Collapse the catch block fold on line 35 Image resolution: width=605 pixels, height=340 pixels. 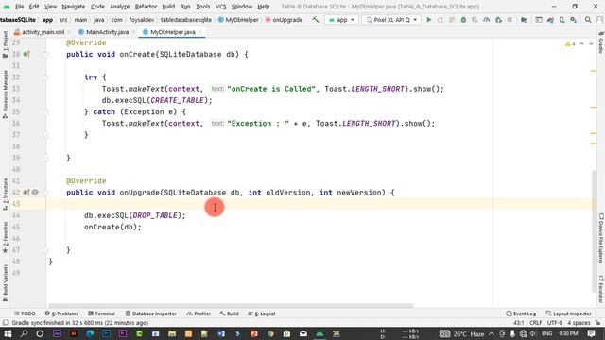pyautogui.click(x=46, y=111)
